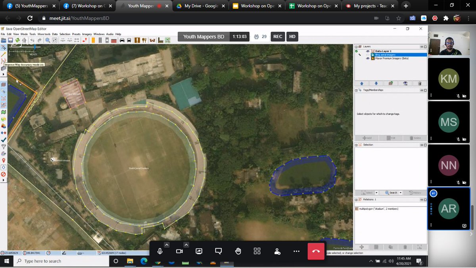Image resolution: width=476 pixels, height=268 pixels.
Task: Click the Upload data arrow icon
Action: pos(24,40)
